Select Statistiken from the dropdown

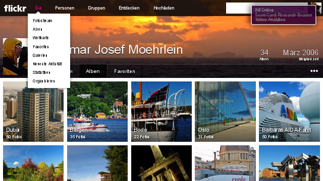[41, 72]
